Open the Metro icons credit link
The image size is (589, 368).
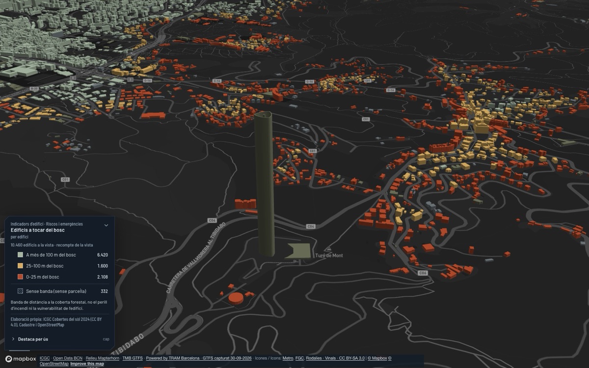click(x=288, y=358)
